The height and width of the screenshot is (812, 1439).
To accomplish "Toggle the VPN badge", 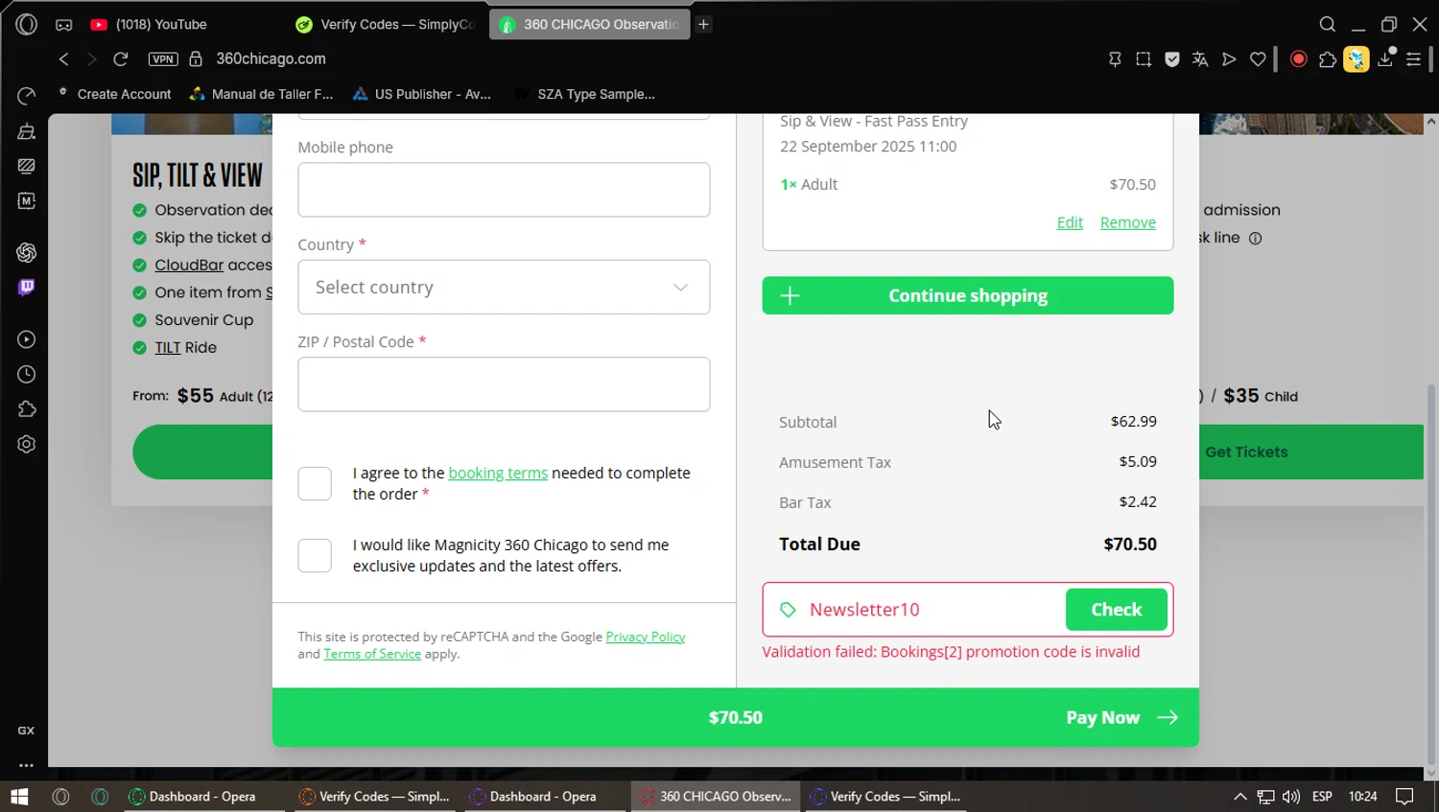I will pos(163,58).
